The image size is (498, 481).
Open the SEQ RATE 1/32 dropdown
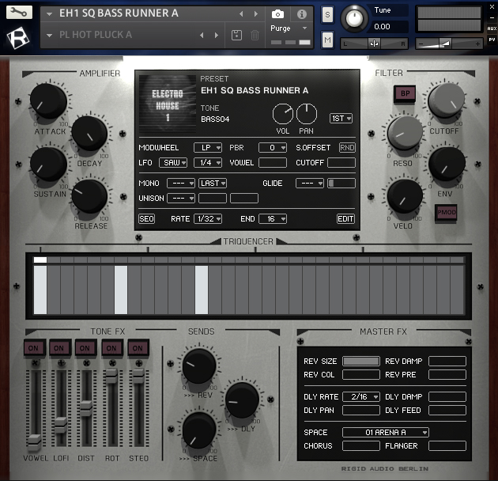pos(208,218)
